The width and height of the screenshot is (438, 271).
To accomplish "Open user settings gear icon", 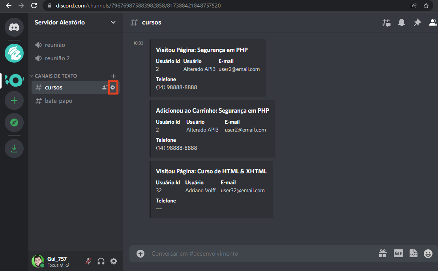I will (x=113, y=261).
